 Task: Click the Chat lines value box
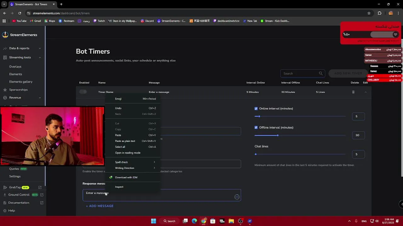coord(358,154)
